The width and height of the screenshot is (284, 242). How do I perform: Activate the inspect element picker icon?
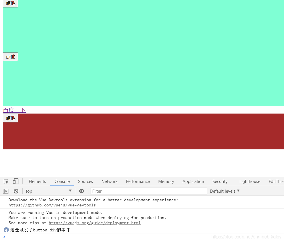click(x=6, y=181)
